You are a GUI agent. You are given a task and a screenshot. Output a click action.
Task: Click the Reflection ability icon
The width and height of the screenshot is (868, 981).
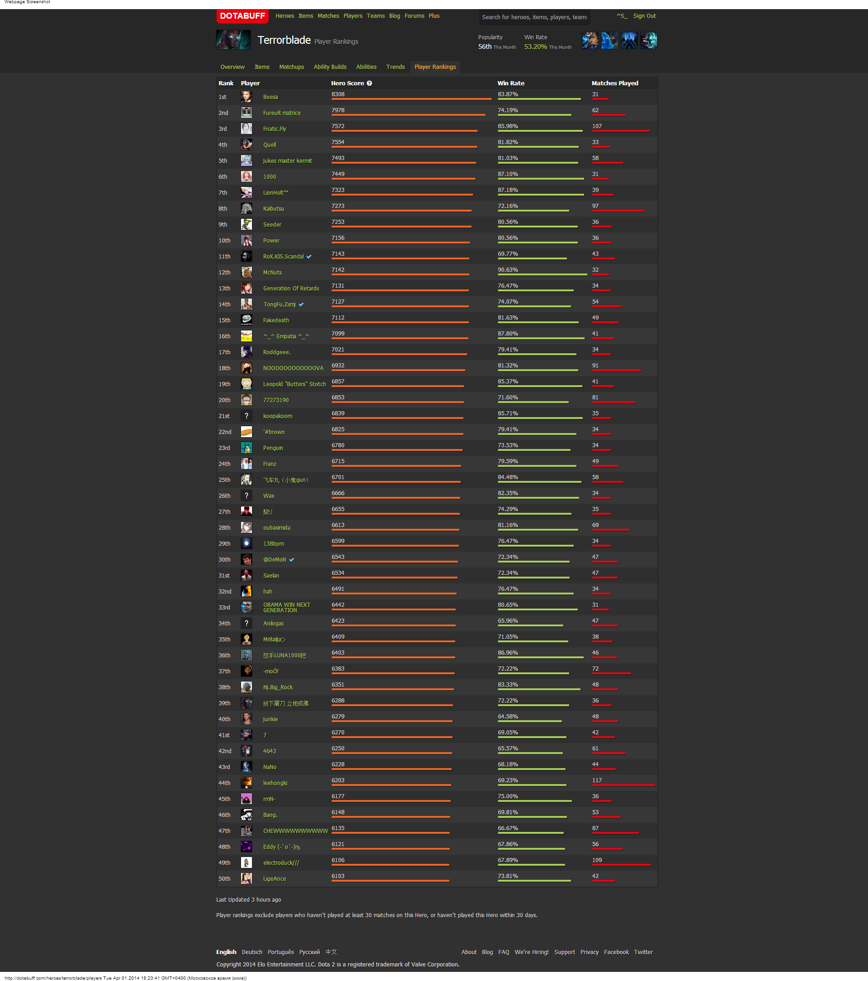pos(590,41)
